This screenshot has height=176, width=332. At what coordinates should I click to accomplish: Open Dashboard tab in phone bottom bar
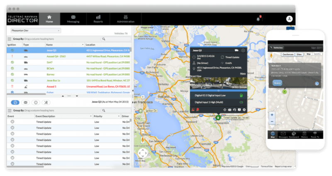click(294, 135)
